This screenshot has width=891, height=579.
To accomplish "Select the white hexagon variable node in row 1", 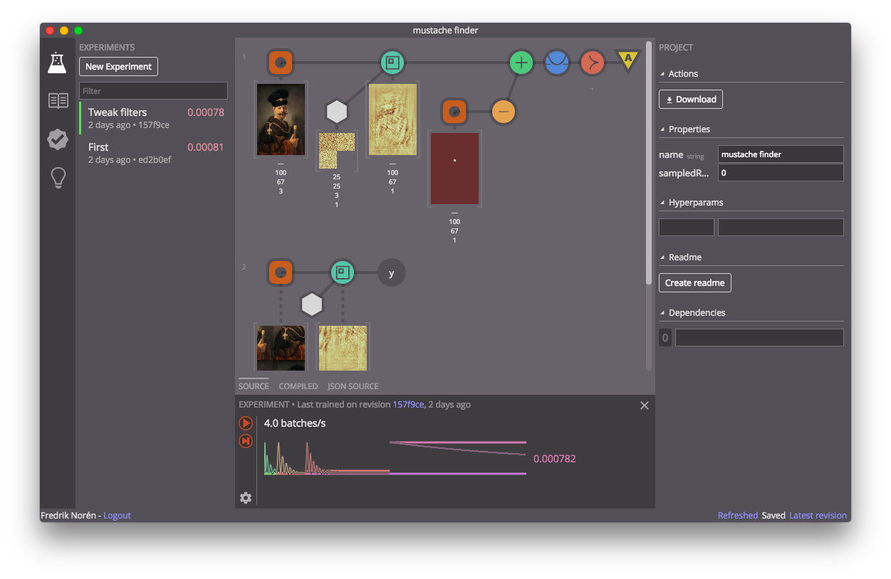I will click(336, 112).
